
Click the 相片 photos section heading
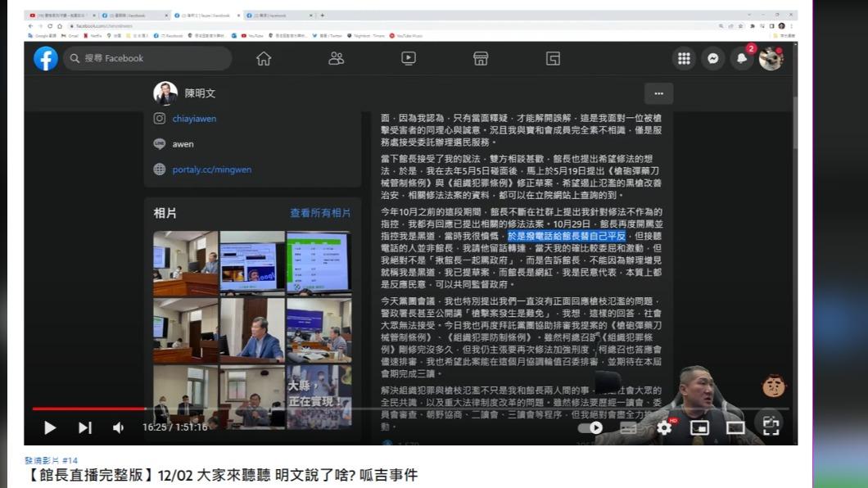coord(165,213)
